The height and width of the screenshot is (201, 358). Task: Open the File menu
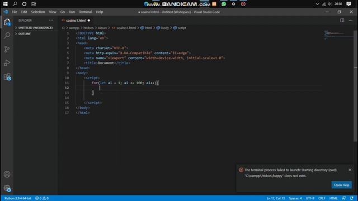pos(15,12)
